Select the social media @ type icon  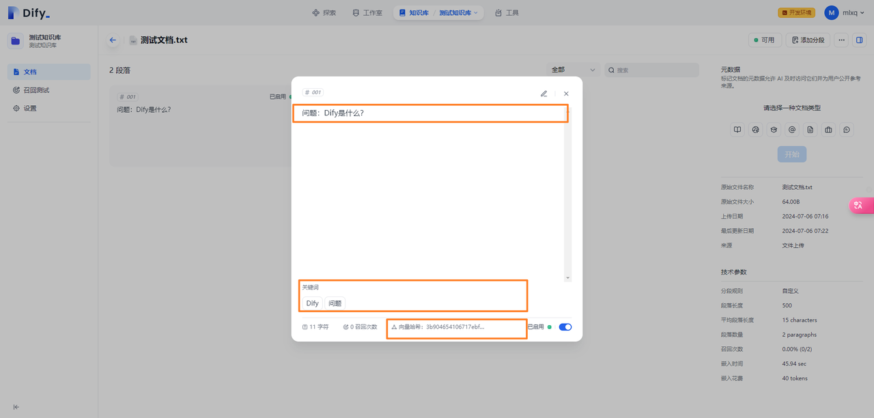point(792,130)
